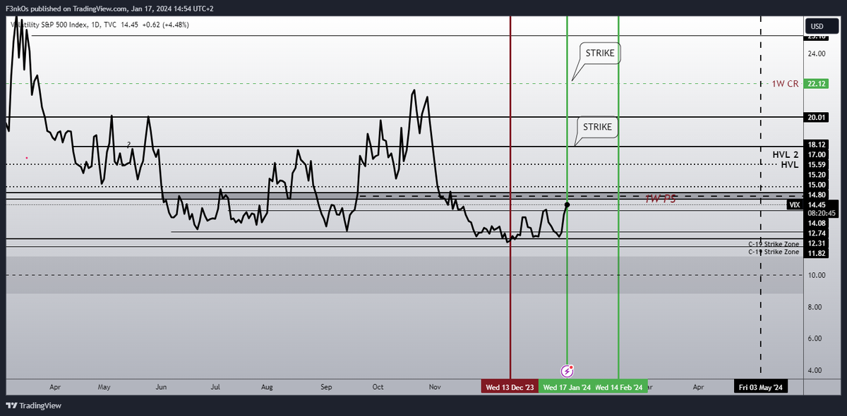847x416 pixels.
Task: Click the Oct label on the time axis
Action: pyautogui.click(x=378, y=387)
